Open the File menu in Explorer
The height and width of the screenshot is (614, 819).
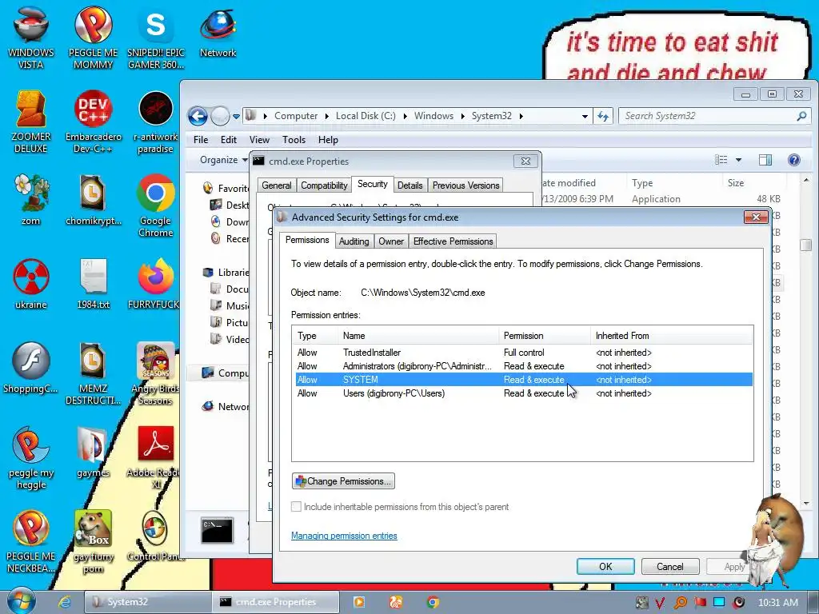(x=201, y=140)
